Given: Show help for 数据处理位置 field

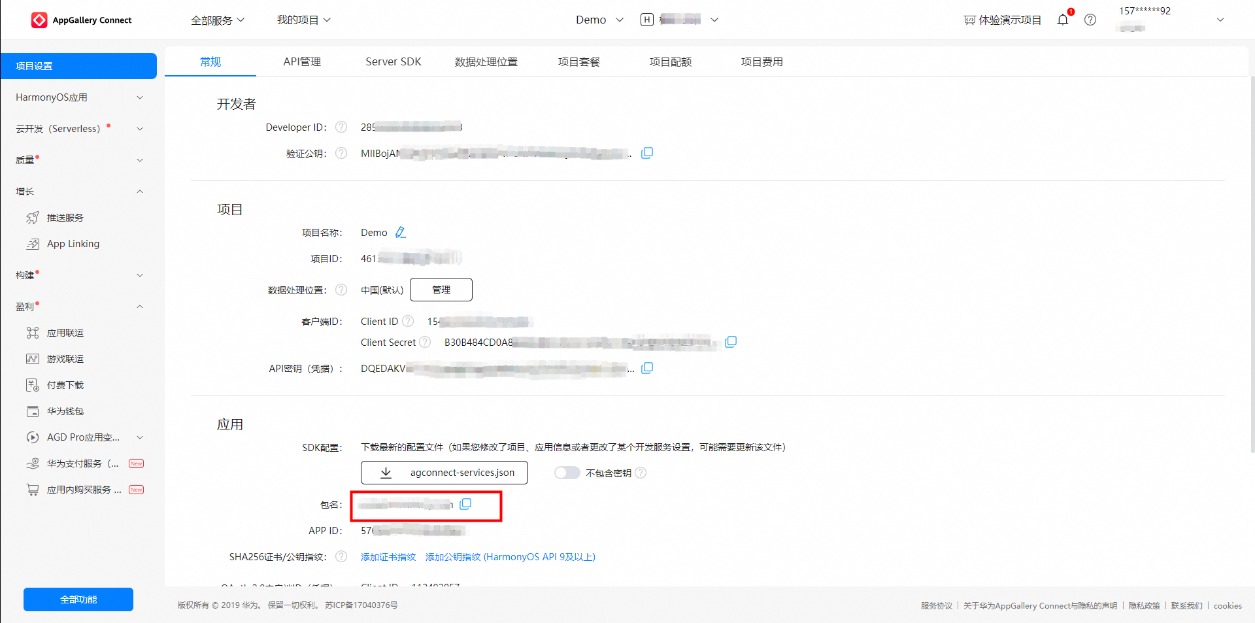Looking at the screenshot, I should click(x=341, y=290).
